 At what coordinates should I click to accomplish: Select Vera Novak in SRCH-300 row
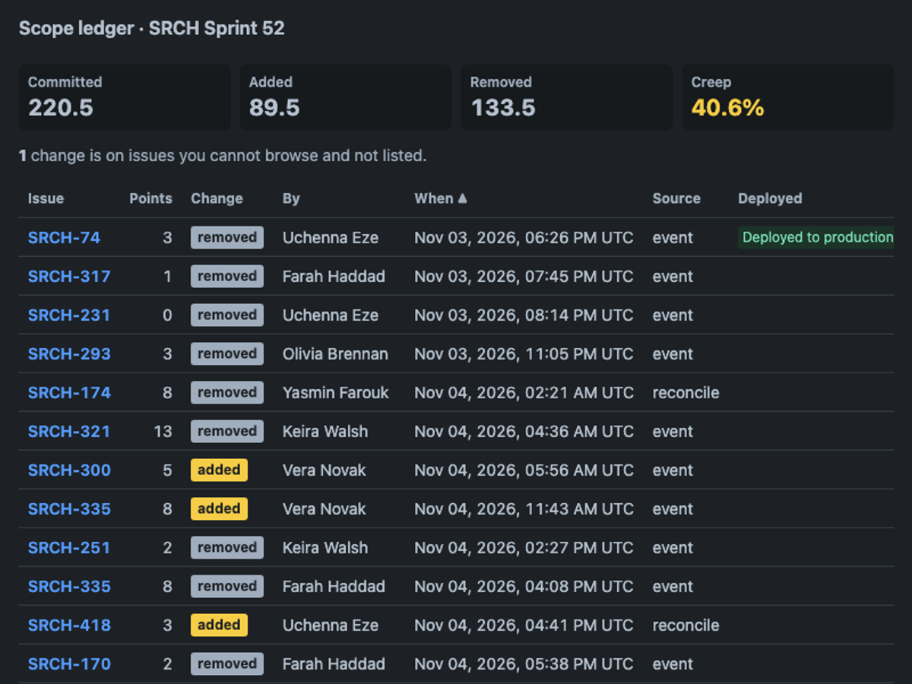pos(325,470)
